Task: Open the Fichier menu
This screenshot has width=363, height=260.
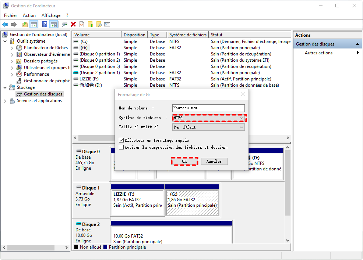Action: pyautogui.click(x=10, y=15)
